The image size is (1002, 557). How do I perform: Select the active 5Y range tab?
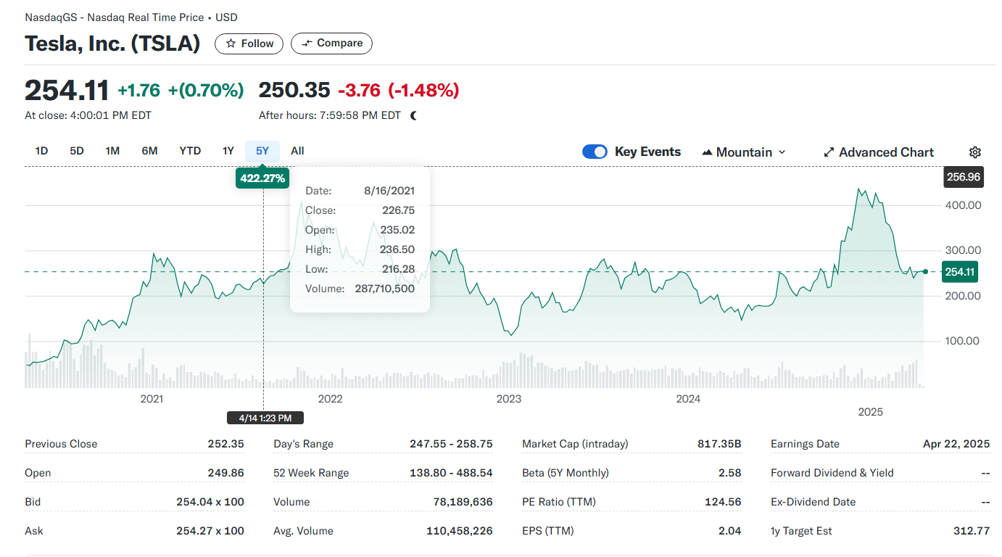[x=262, y=151]
